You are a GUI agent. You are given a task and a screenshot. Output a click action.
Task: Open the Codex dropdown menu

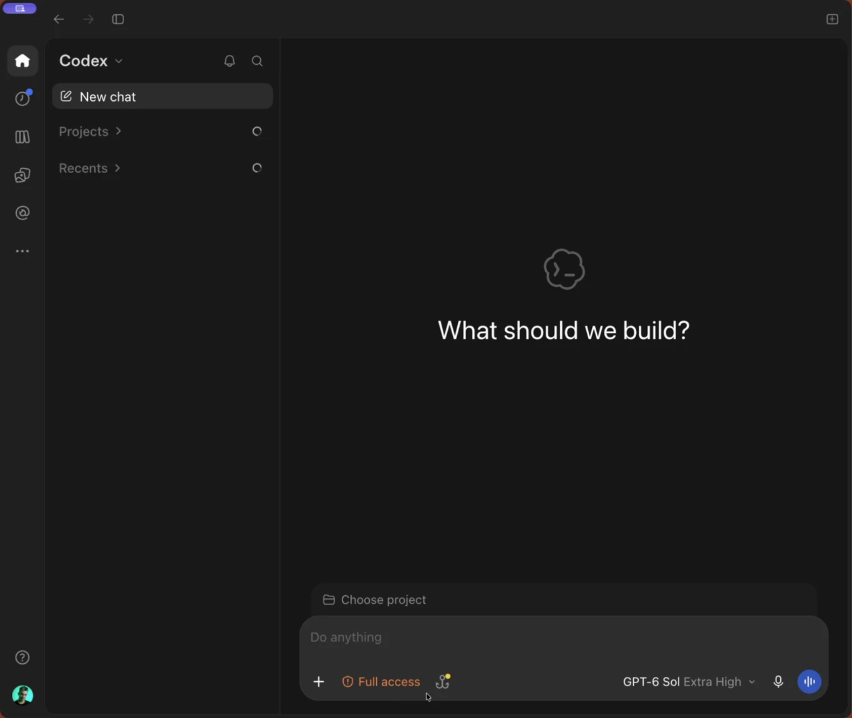91,60
